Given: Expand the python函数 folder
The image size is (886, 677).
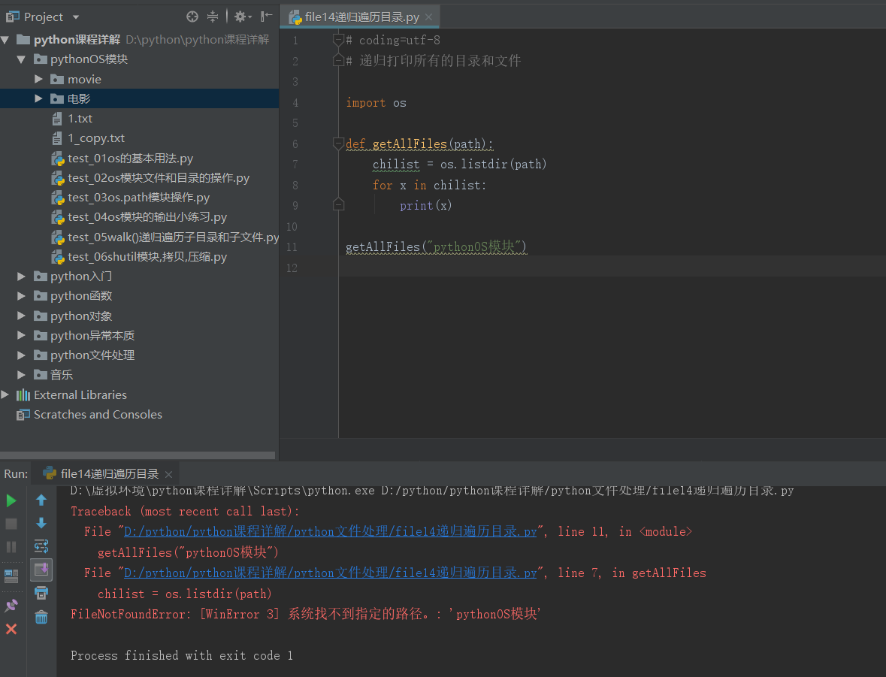Looking at the screenshot, I should click(x=22, y=296).
